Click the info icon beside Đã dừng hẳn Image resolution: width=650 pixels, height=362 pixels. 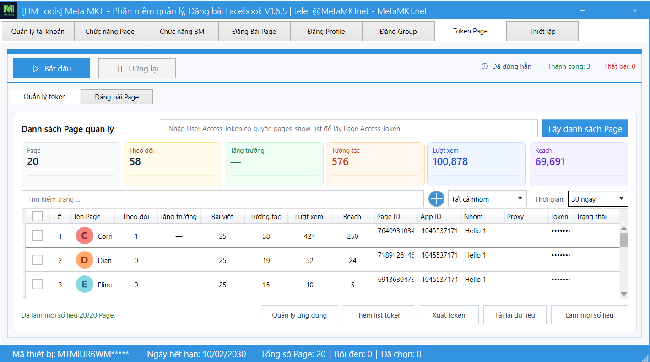485,66
